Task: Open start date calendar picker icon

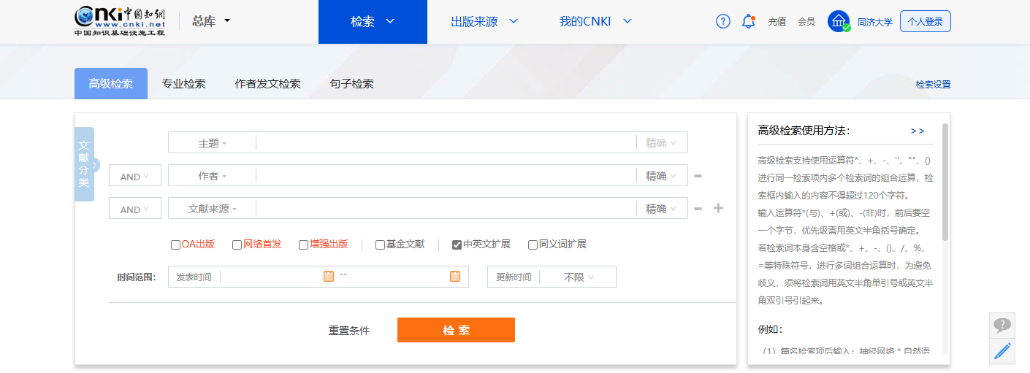Action: coord(329,276)
